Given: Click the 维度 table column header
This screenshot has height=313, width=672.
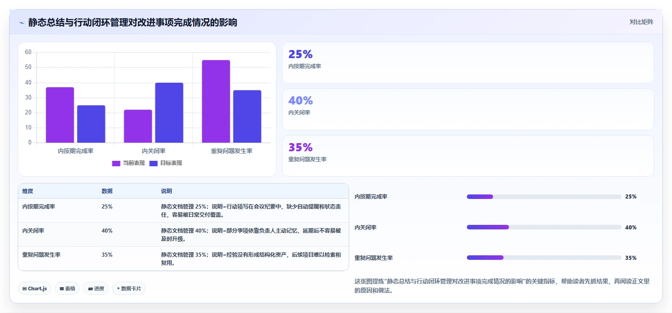Looking at the screenshot, I should tap(28, 191).
